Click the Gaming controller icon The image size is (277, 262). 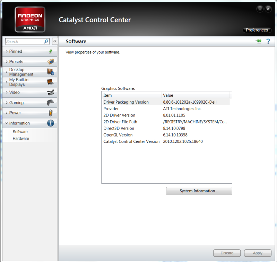tap(51, 103)
